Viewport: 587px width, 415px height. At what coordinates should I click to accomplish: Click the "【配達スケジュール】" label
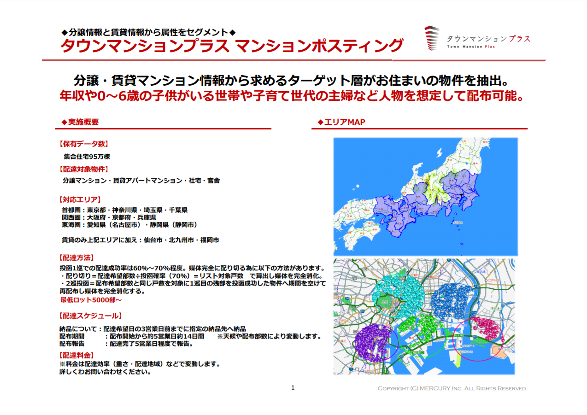click(90, 316)
